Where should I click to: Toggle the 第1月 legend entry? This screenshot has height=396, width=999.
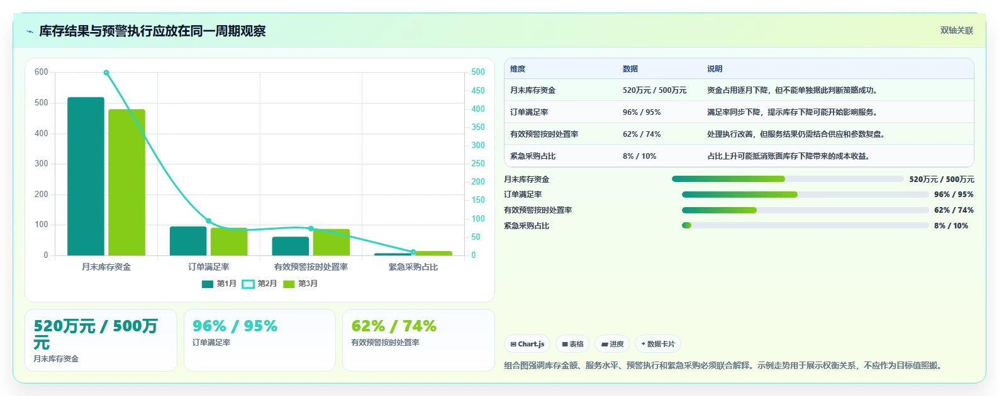(x=219, y=284)
